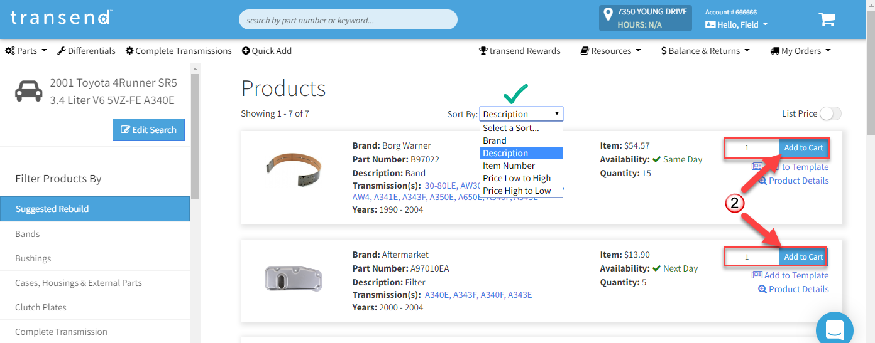Click the chat bubble icon

(834, 329)
